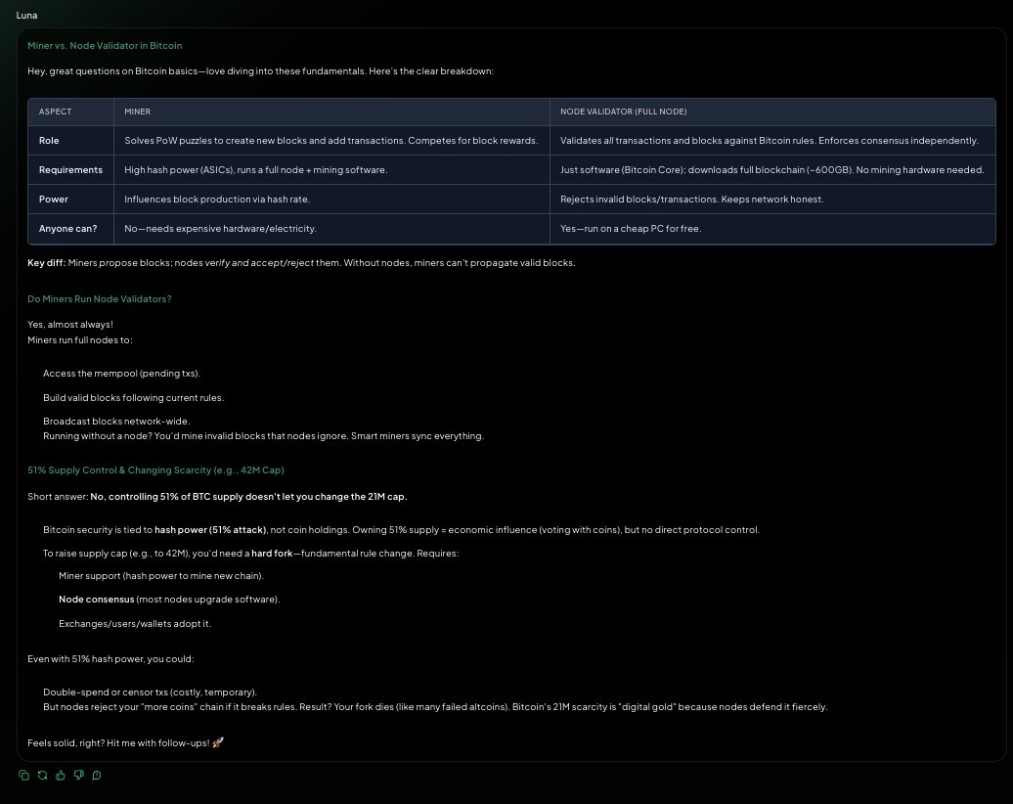This screenshot has height=804, width=1013.
Task: Click 'Miners run full nodes to:' line
Action: pos(80,340)
